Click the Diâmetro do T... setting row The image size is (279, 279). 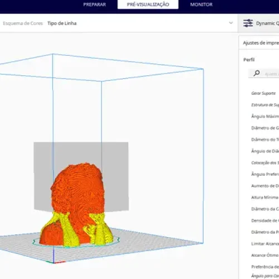(x=265, y=139)
